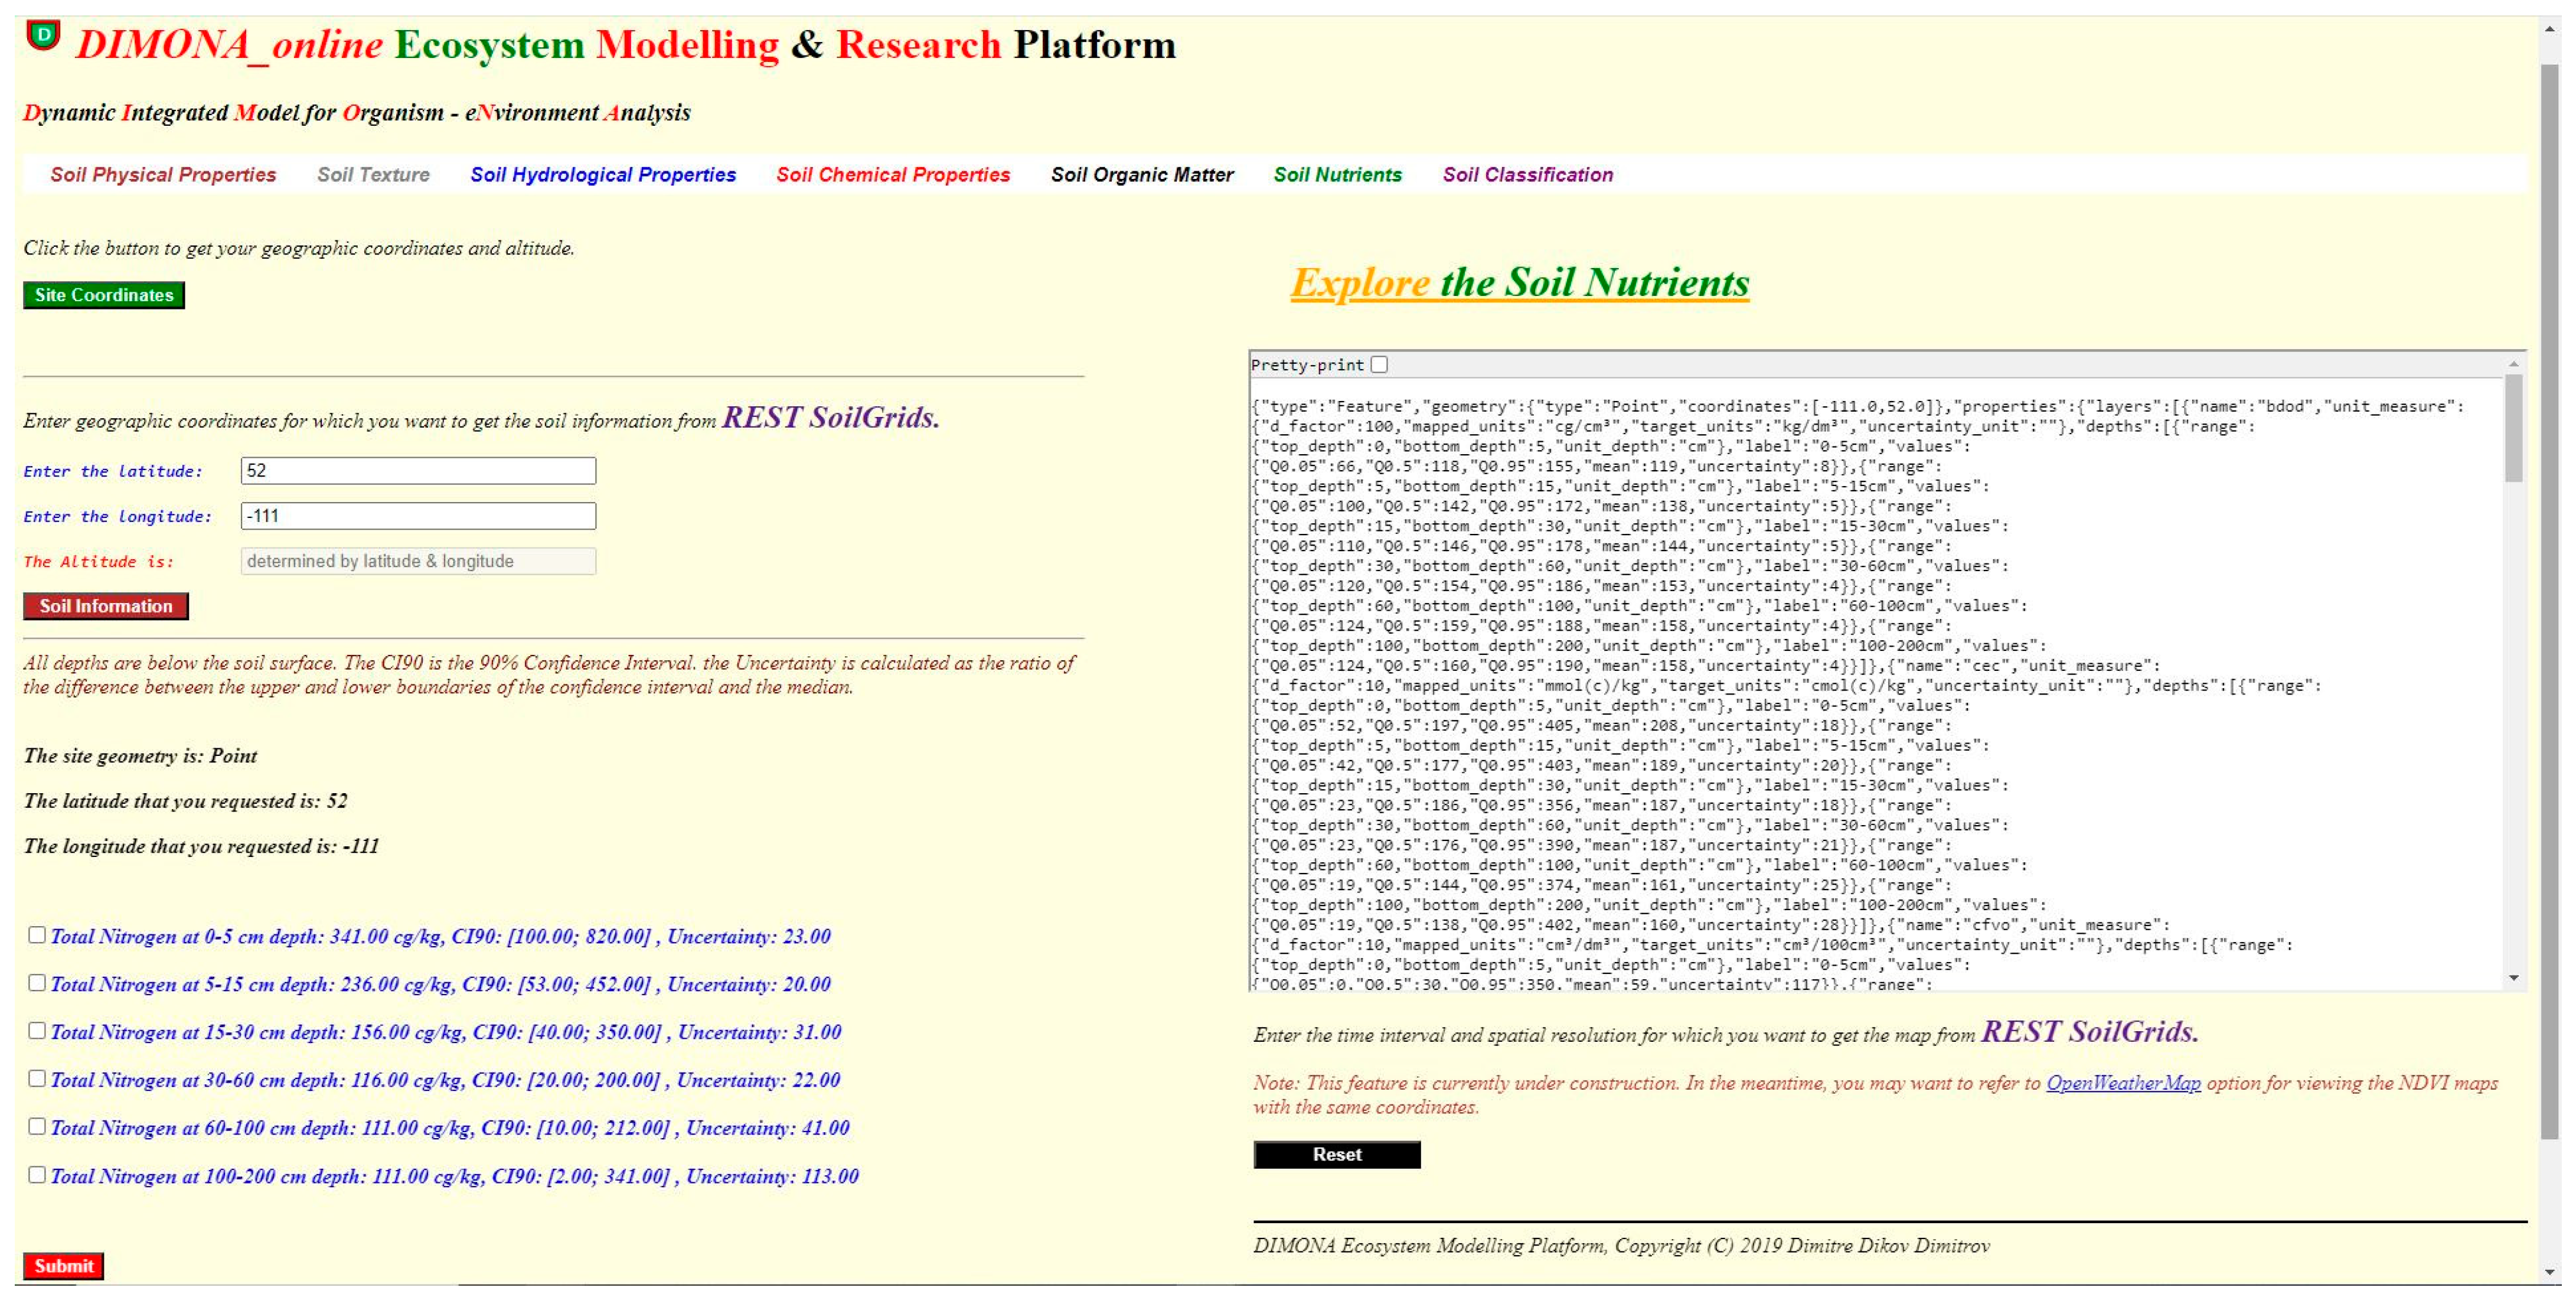Enable the Pretty-print checkbox
Viewport: 2576px width, 1307px height.
click(1380, 365)
